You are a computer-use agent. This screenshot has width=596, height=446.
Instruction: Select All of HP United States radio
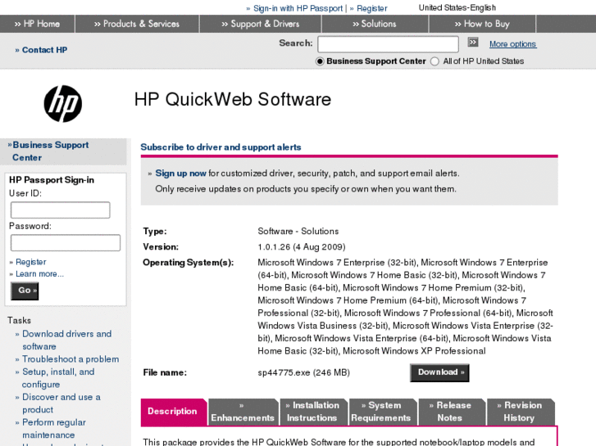click(434, 61)
